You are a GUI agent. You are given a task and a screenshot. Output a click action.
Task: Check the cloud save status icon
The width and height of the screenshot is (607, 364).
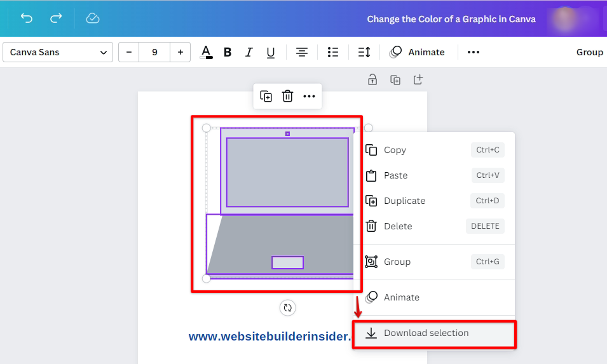coord(93,18)
